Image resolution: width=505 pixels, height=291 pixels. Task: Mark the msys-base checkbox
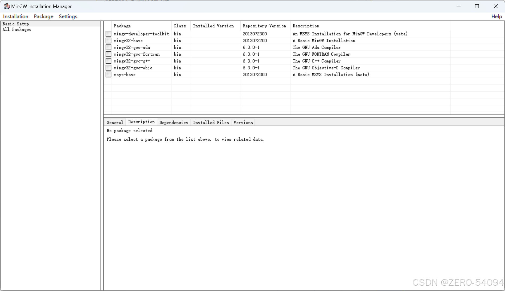[108, 74]
